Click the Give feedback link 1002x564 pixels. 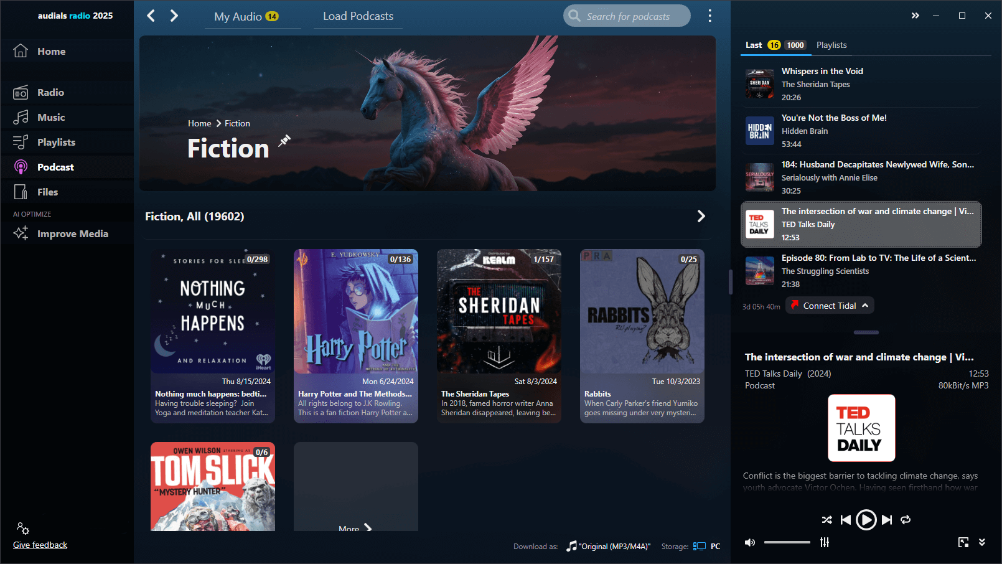click(40, 545)
